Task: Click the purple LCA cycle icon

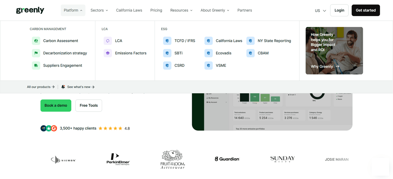Action: tap(108, 41)
